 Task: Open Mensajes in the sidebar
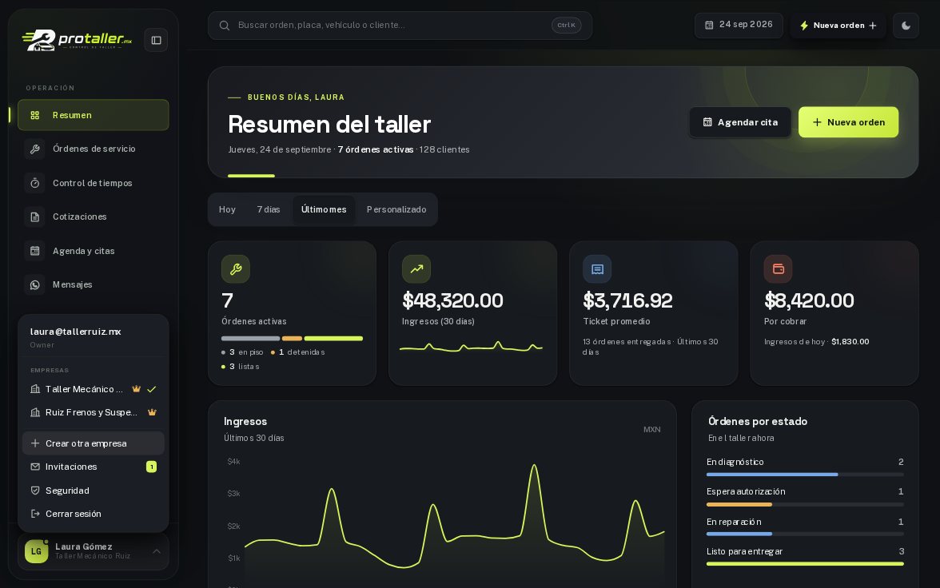click(93, 284)
